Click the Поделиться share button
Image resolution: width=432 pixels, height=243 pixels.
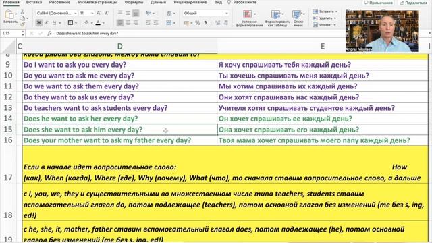point(414,3)
